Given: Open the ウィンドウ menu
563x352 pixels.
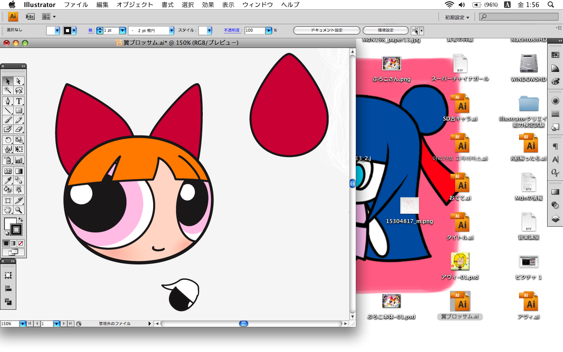Looking at the screenshot, I should tap(258, 5).
